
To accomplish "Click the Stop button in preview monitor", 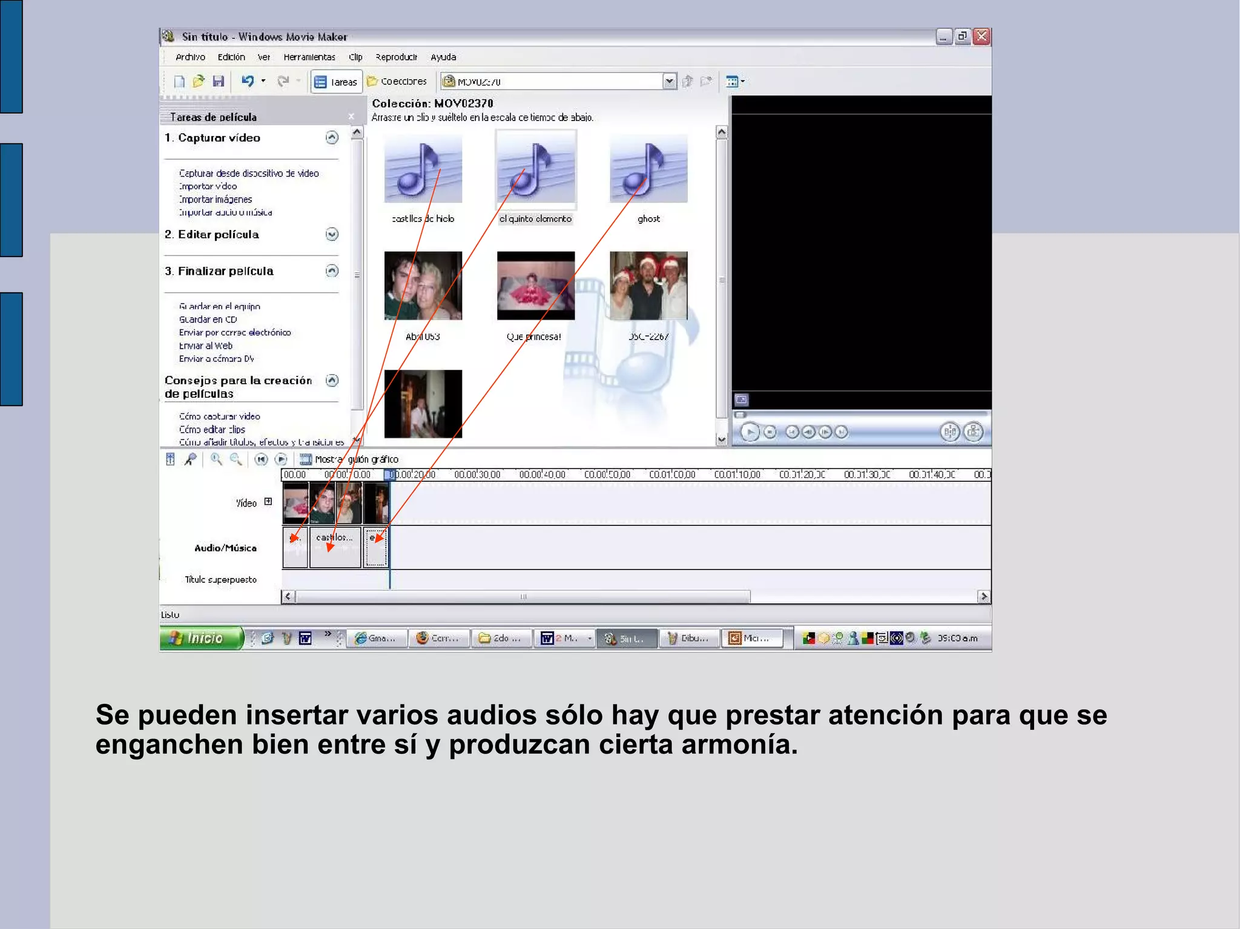I will tap(770, 432).
